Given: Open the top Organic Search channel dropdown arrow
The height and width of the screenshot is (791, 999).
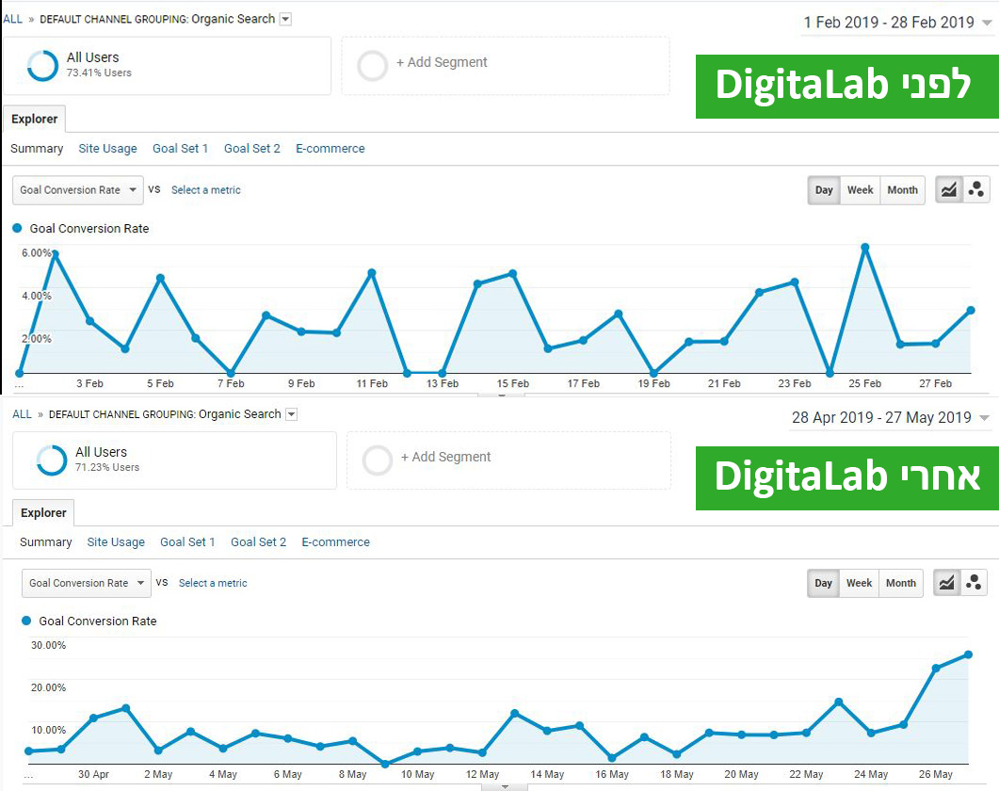Looking at the screenshot, I should pos(286,19).
